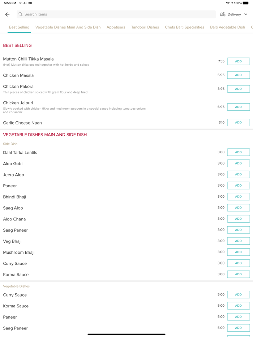253x337 pixels.
Task: Focus the Search items field
Action: click(x=116, y=14)
